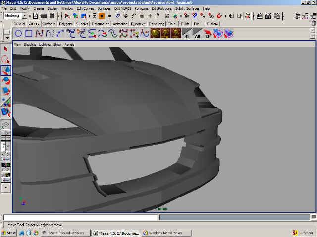Click the All shelf button
This screenshot has height=237, width=317.
pyautogui.click(x=197, y=34)
